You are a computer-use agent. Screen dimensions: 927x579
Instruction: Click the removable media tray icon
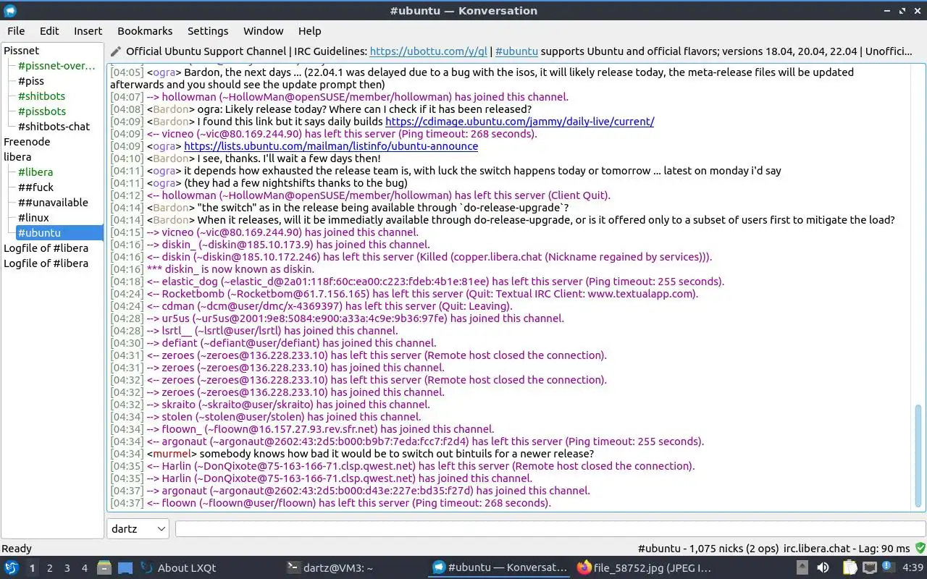point(802,568)
